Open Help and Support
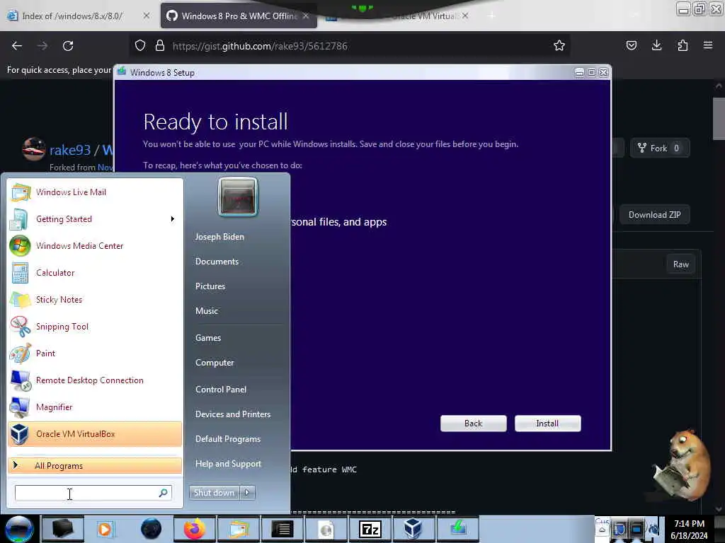Viewport: 725px width, 543px height. click(x=229, y=464)
